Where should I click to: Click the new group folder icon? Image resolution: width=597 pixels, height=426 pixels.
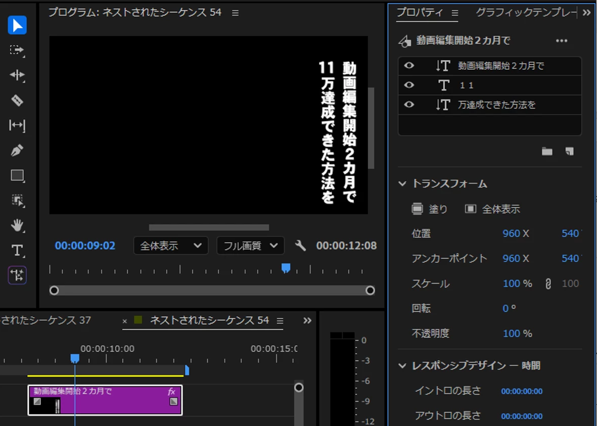547,152
